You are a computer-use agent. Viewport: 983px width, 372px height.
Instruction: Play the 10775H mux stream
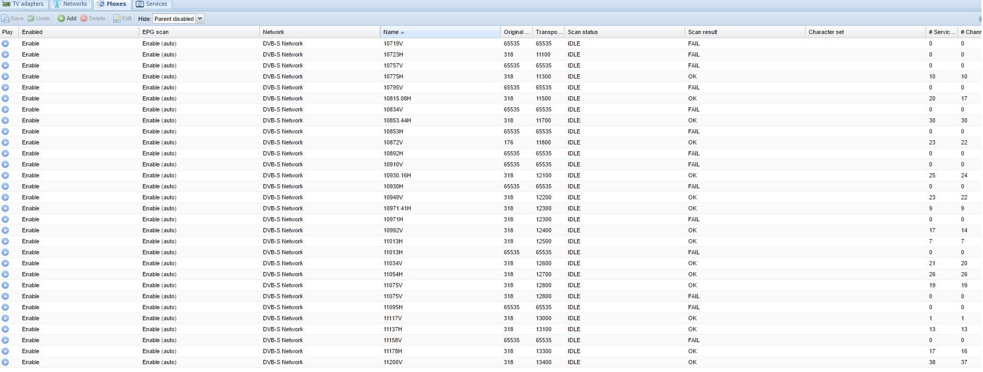click(x=5, y=76)
